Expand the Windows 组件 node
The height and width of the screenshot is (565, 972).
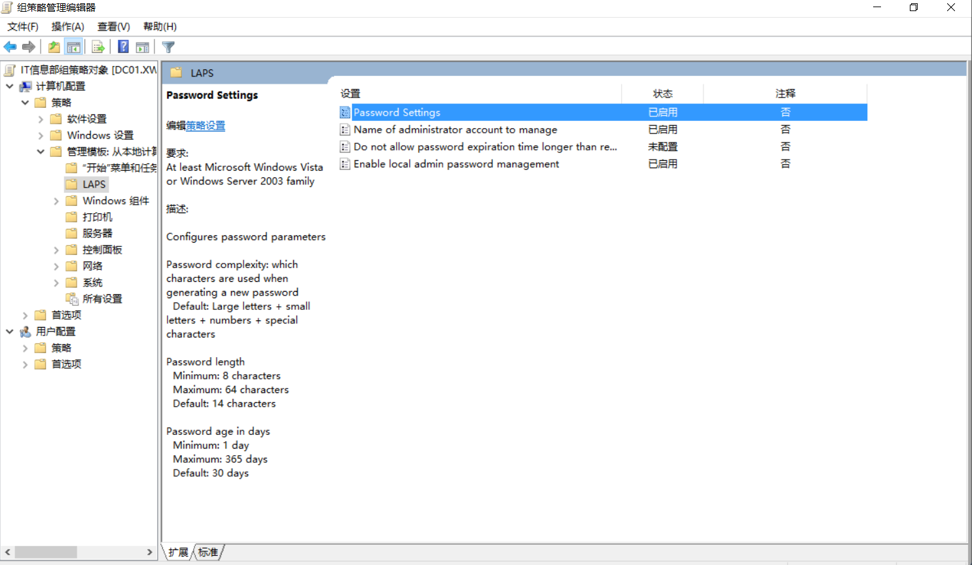(56, 201)
